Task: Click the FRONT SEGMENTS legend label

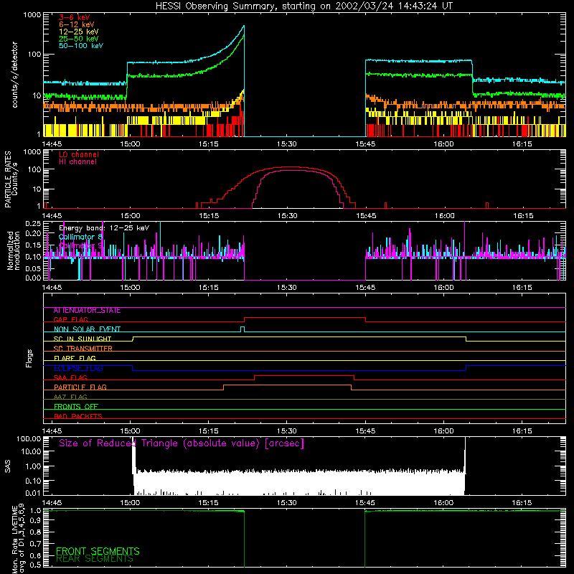Action: point(98,551)
